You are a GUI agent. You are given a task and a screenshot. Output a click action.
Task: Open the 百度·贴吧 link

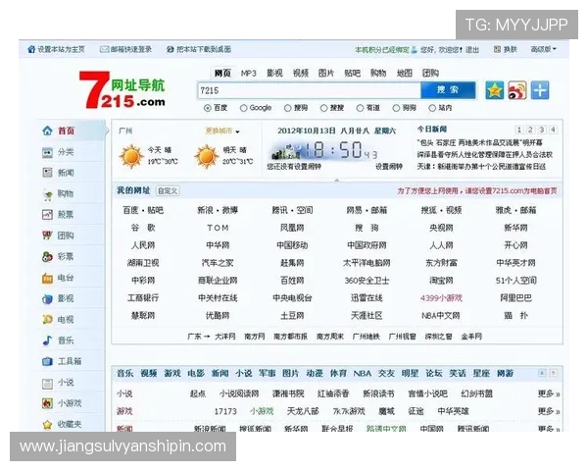[x=143, y=210]
